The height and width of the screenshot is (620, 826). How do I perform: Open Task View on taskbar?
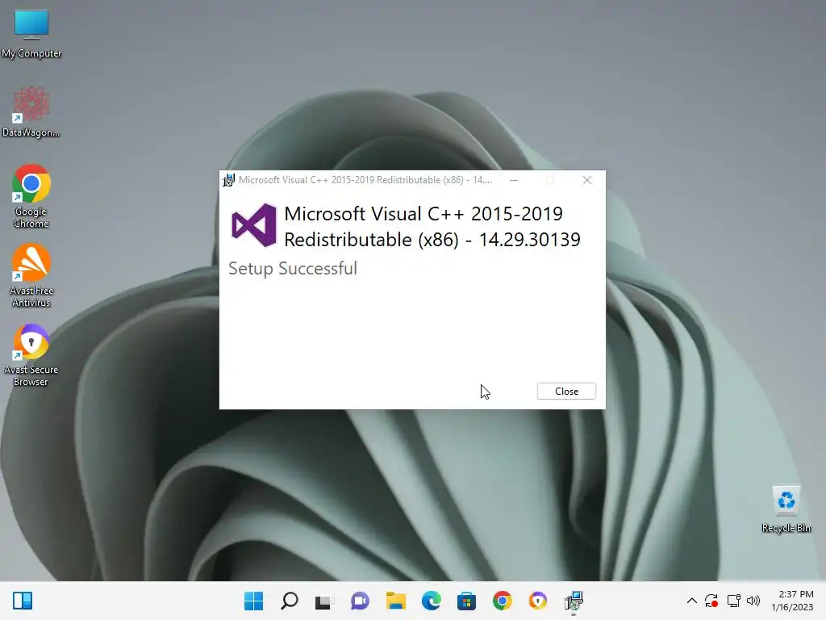click(x=324, y=601)
